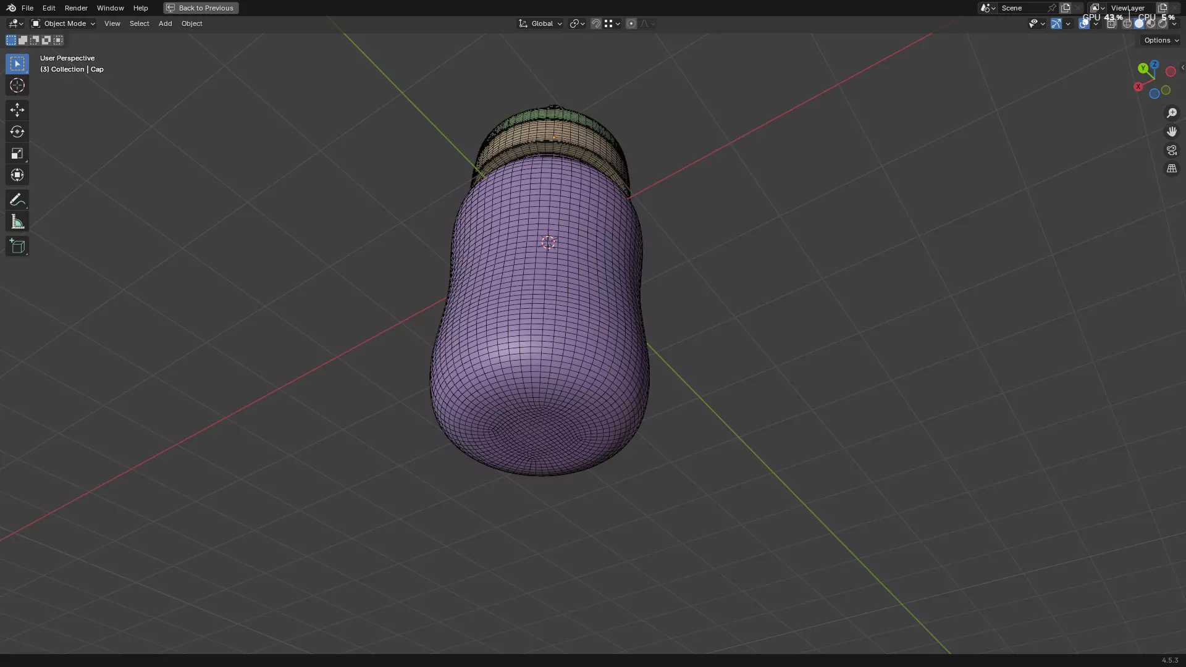Click the blue Z axis on the gizmo
This screenshot has width=1186, height=667.
[x=1154, y=64]
